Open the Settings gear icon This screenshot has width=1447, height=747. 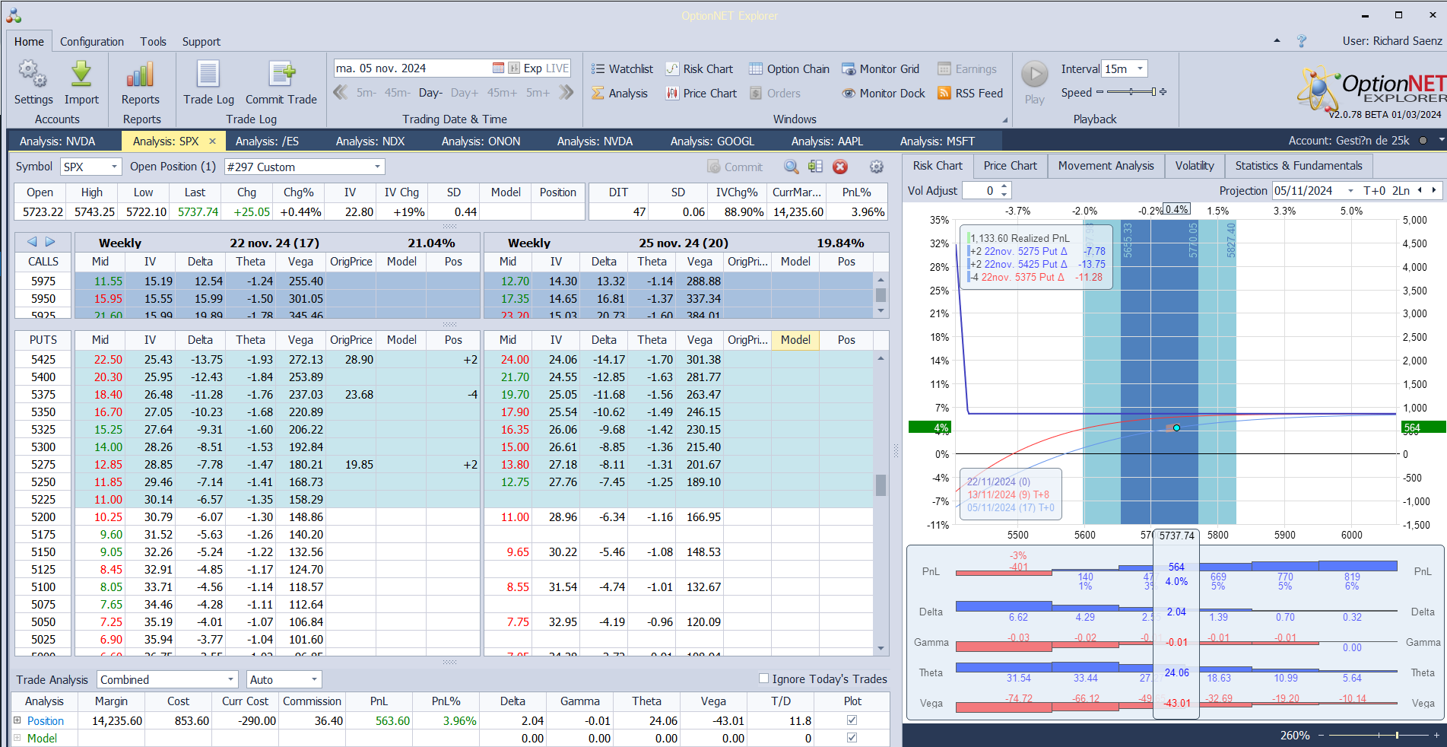click(x=33, y=75)
